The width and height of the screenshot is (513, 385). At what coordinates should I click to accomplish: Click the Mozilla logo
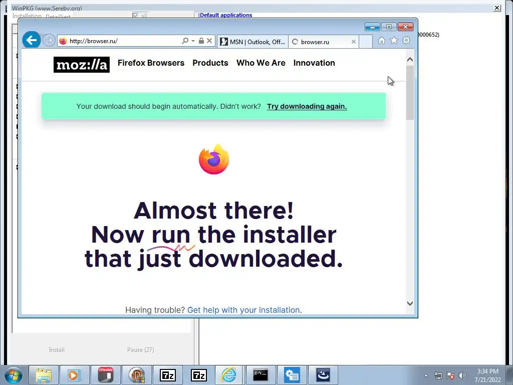coord(82,65)
